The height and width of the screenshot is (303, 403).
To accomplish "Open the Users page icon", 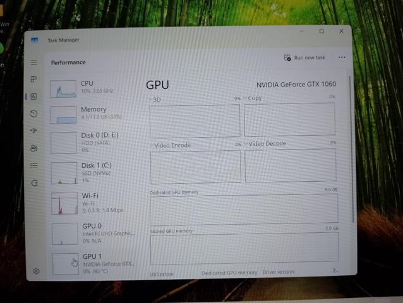I will (x=34, y=148).
